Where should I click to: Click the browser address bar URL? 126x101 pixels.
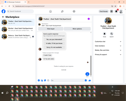pyautogui.click(x=30, y=6)
